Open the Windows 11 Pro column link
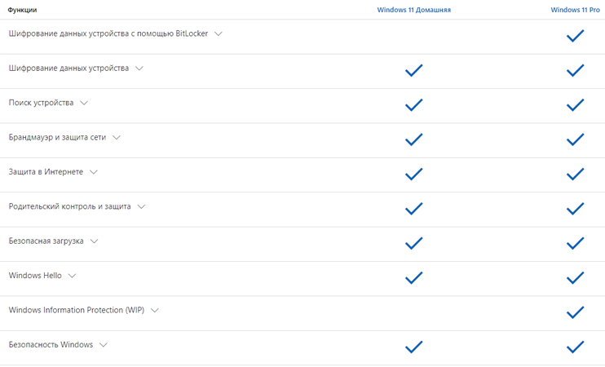Viewport: 605px width, 367px height. (x=575, y=10)
